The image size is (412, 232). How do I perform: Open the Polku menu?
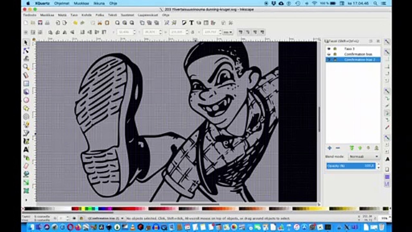[100, 15]
